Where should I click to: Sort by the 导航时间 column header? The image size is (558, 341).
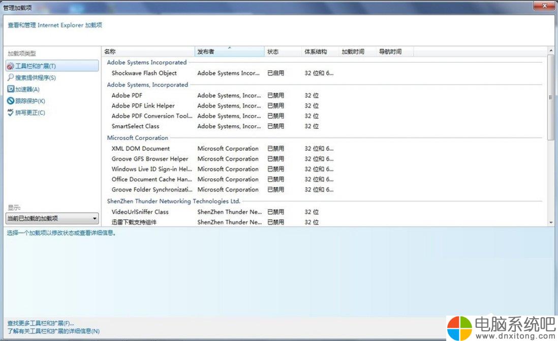(x=395, y=52)
